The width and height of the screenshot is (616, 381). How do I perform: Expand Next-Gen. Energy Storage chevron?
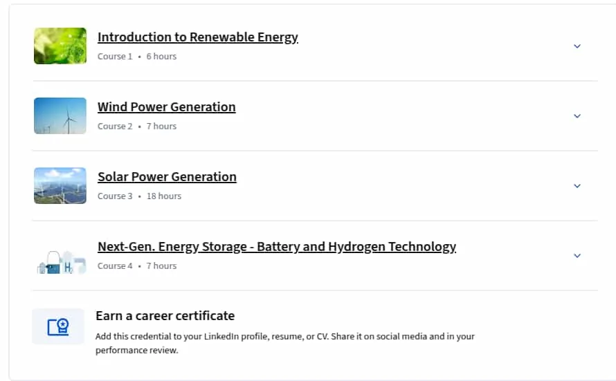click(577, 256)
